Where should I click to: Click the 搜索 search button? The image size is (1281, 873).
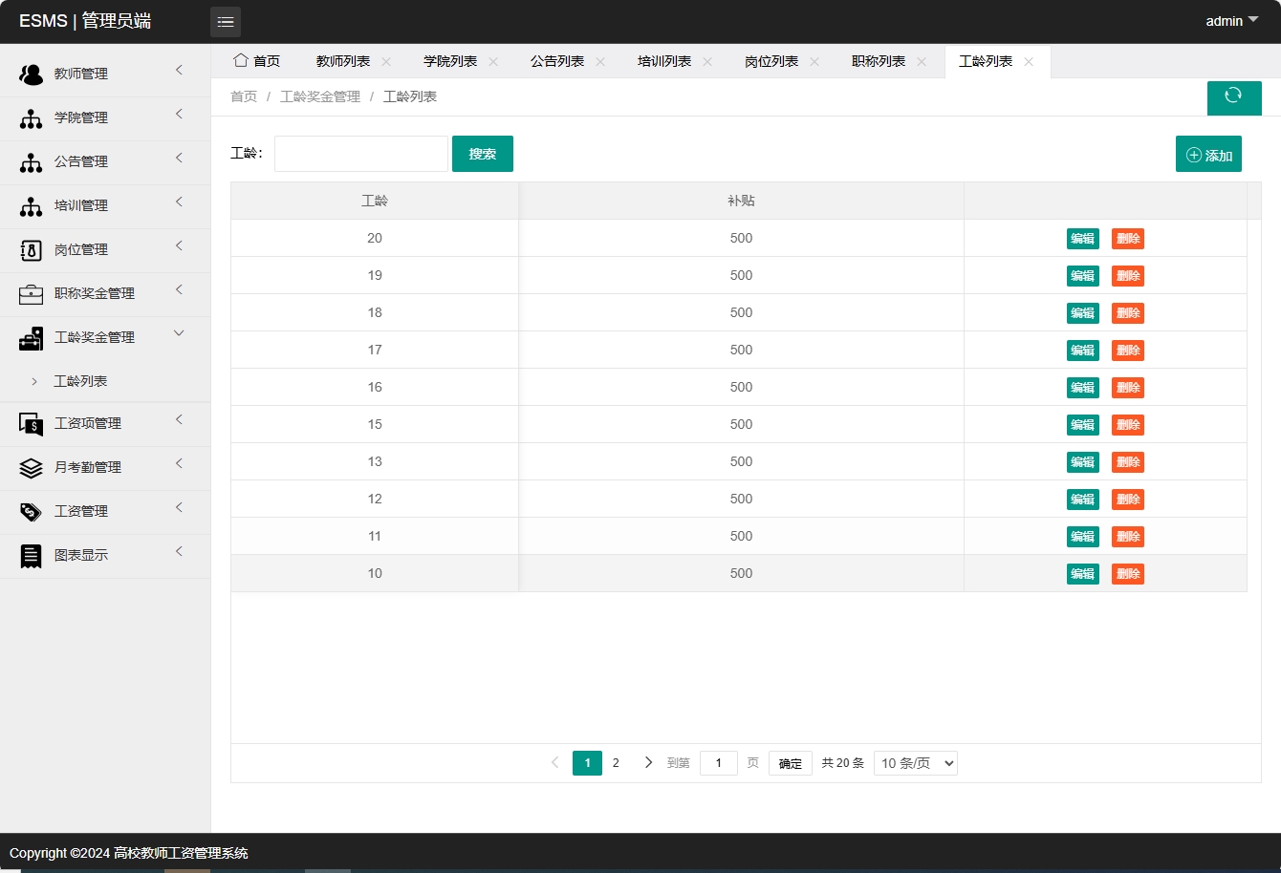pyautogui.click(x=483, y=153)
